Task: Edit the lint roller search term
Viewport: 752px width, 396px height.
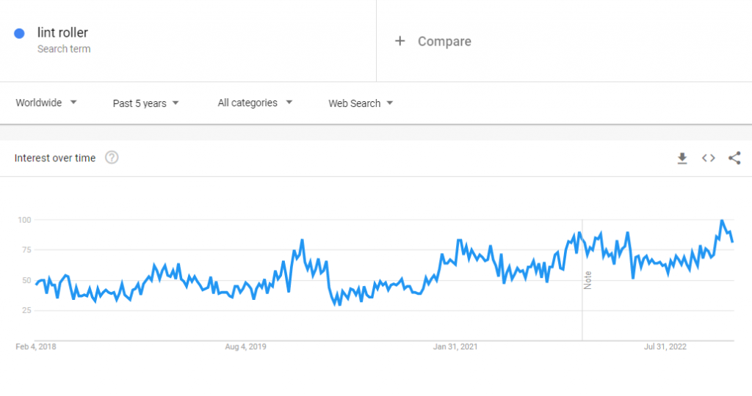Action: click(x=62, y=32)
